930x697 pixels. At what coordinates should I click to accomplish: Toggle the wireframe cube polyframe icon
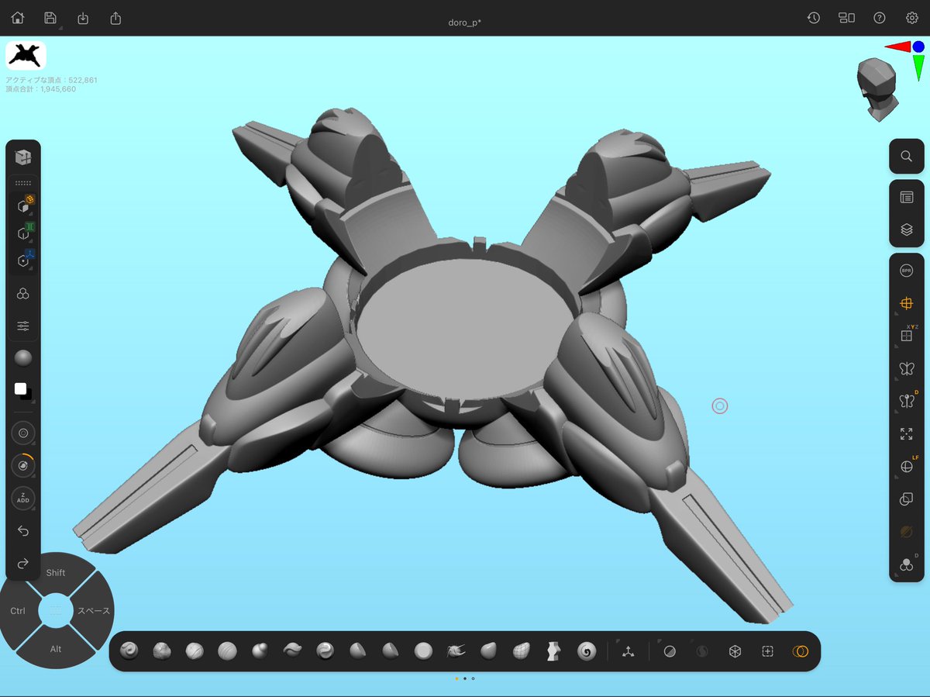(735, 651)
